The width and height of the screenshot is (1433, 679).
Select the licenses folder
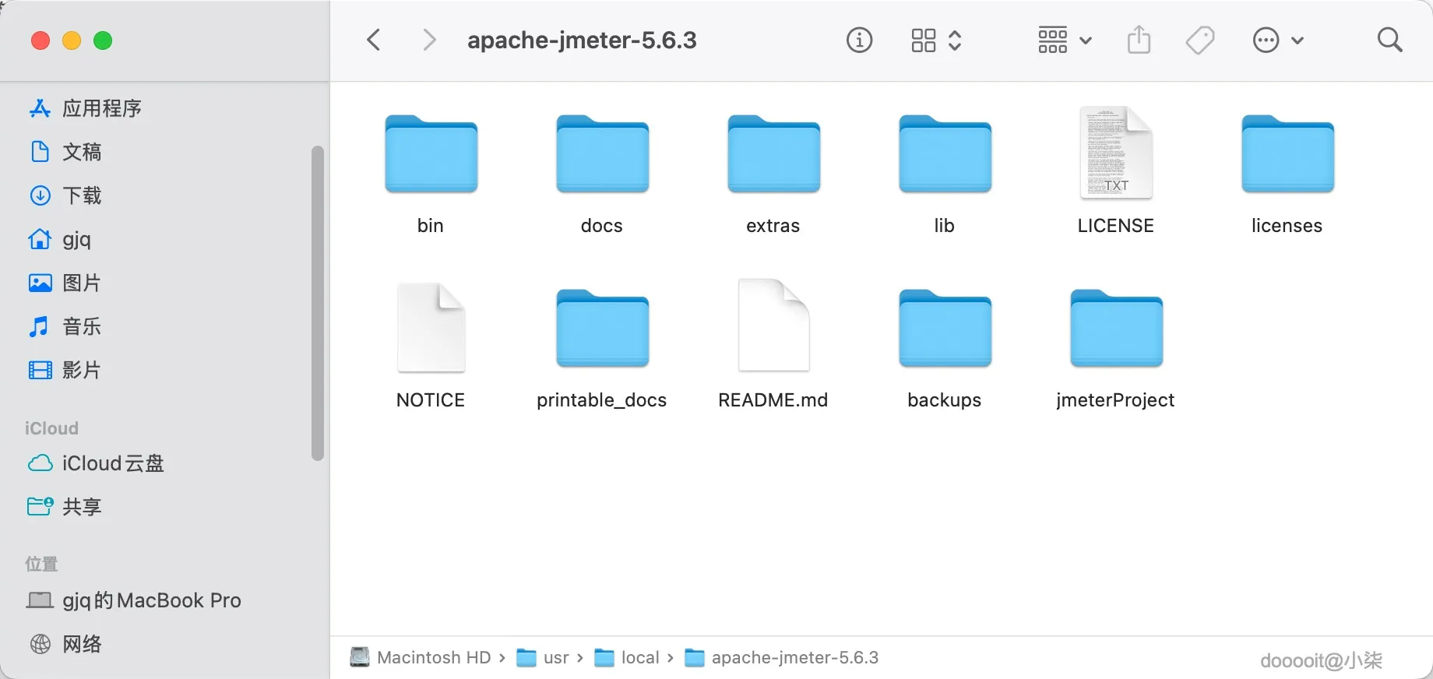coord(1287,153)
